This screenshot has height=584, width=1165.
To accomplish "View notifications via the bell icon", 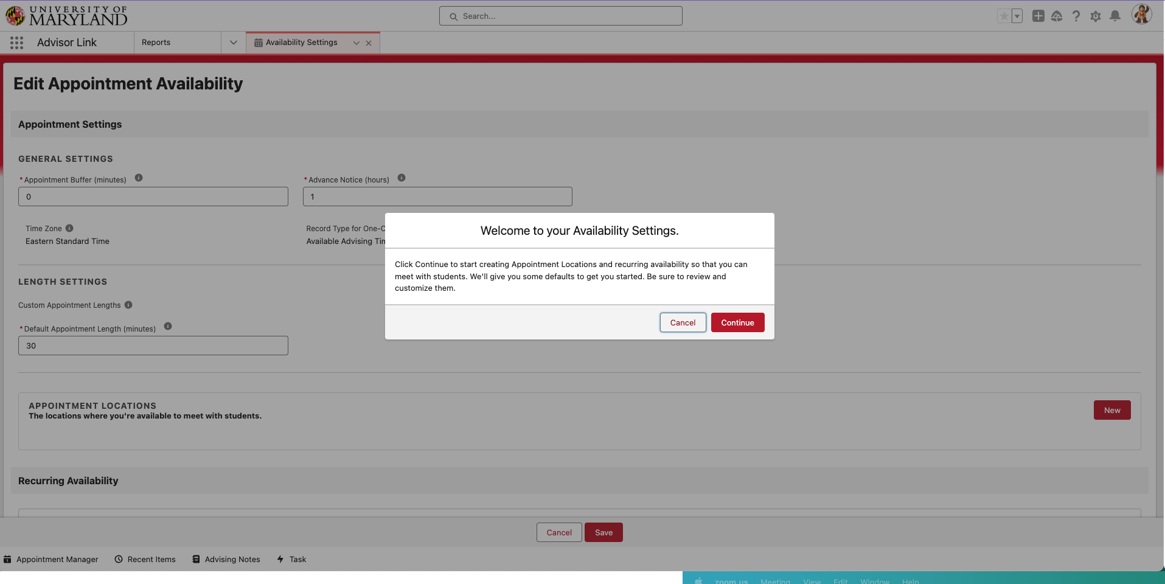I will (x=1115, y=16).
